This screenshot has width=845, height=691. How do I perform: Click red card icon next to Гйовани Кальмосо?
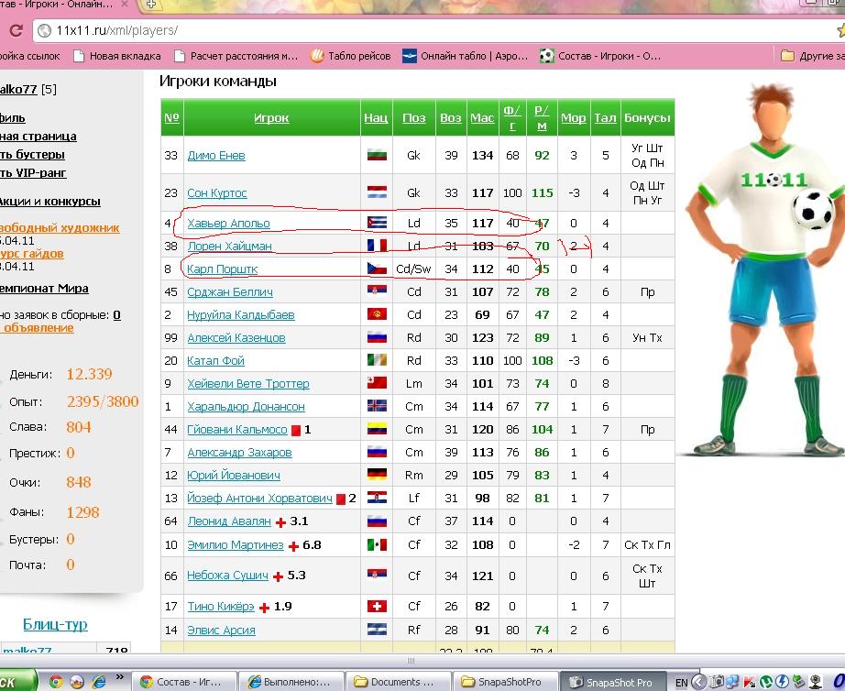pos(295,430)
